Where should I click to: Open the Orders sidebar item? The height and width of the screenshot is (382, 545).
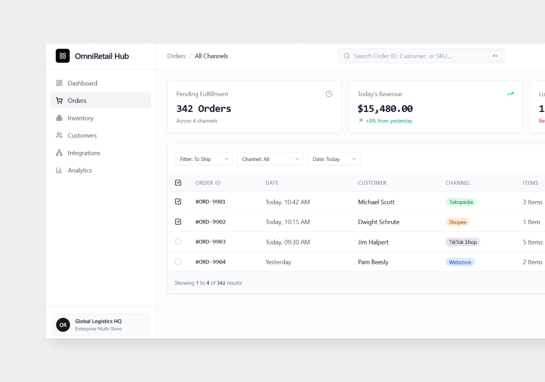click(x=101, y=100)
